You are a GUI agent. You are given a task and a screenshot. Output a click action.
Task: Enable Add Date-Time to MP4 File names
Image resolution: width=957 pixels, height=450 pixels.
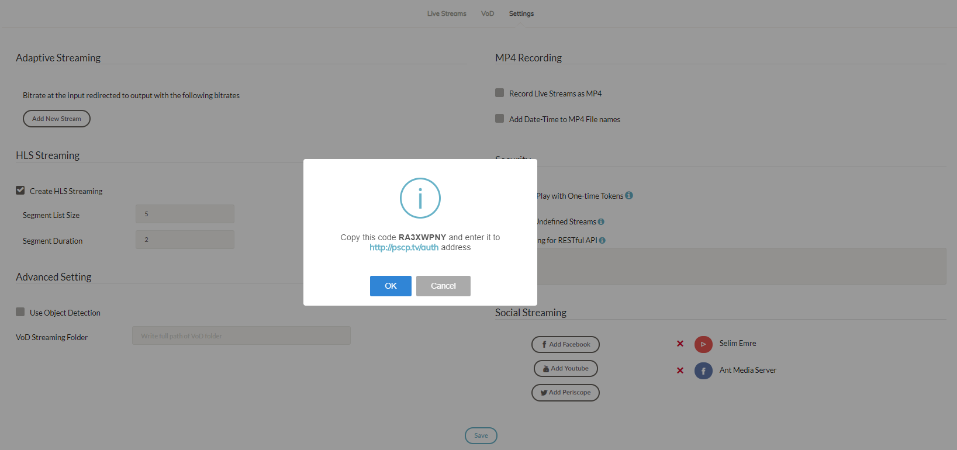pyautogui.click(x=500, y=119)
